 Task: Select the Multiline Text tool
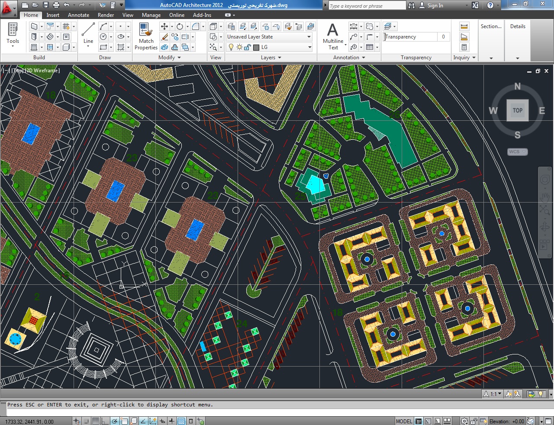point(333,36)
